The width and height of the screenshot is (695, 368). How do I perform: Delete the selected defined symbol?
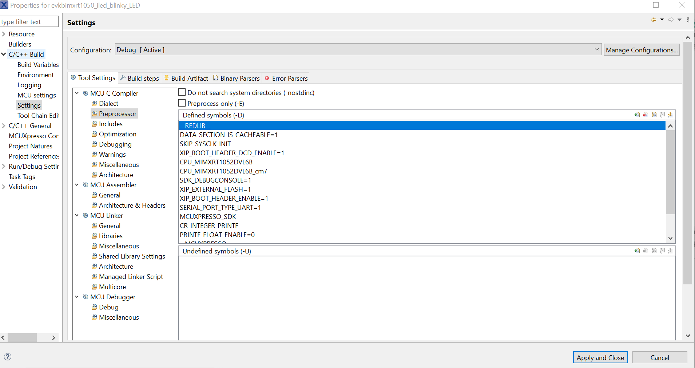tap(646, 115)
